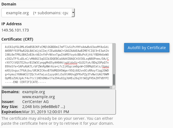Screen dimensions: 173x128
Task: Place cursor on the END CERTIFICATE line
Action: tap(25, 82)
